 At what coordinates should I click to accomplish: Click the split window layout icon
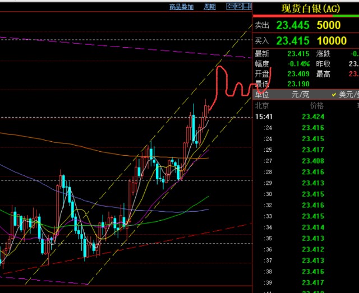pyautogui.click(x=247, y=7)
